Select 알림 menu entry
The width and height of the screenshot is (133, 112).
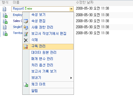point(48,91)
